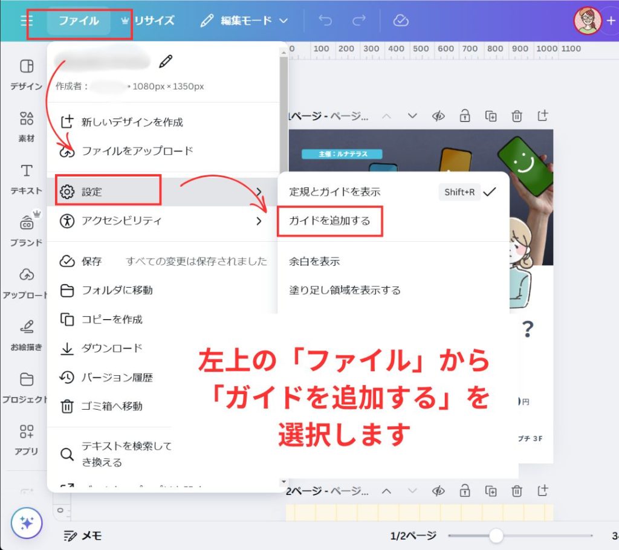
Task: Open the hamburger main menu icon
Action: (27, 21)
